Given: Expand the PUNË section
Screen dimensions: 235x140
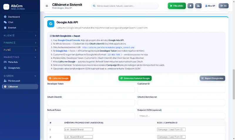Looking at the screenshot, I should (20, 50).
